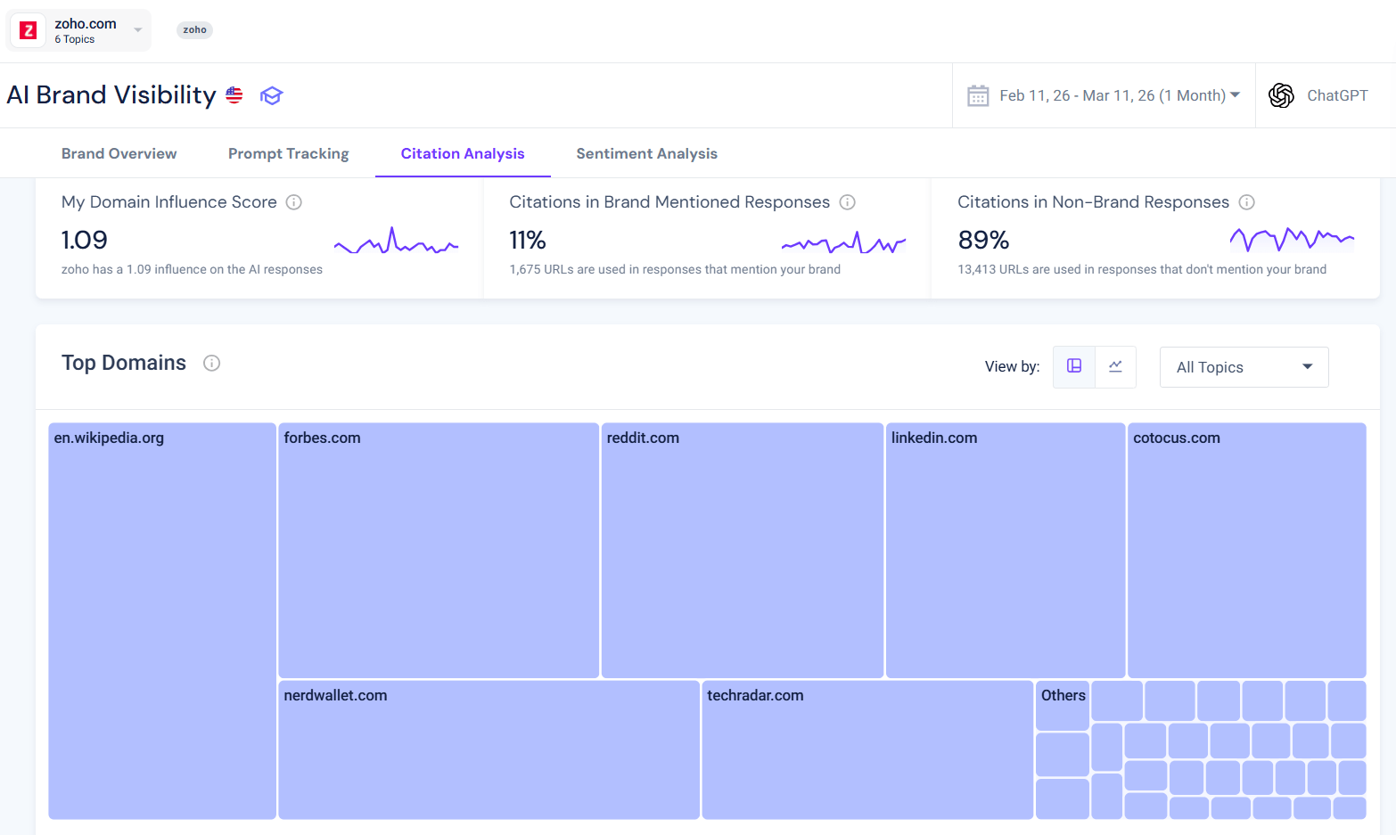
Task: Click 'zoho has a 1.09 influence' text
Action: click(192, 269)
